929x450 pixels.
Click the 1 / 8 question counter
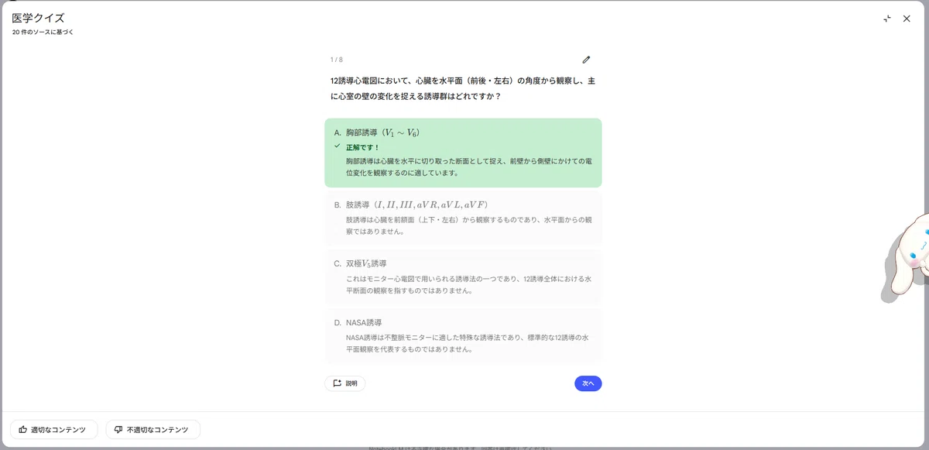336,60
